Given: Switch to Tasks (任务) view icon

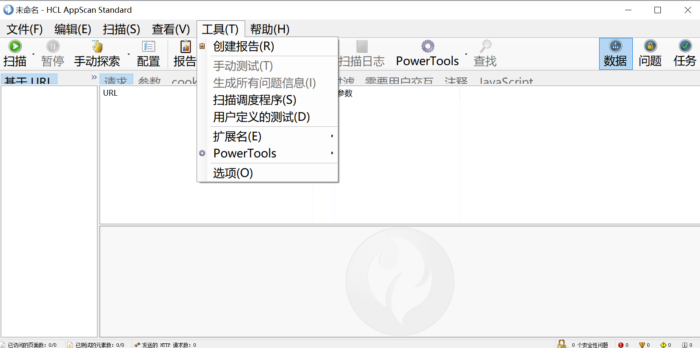Looking at the screenshot, I should pyautogui.click(x=685, y=46).
